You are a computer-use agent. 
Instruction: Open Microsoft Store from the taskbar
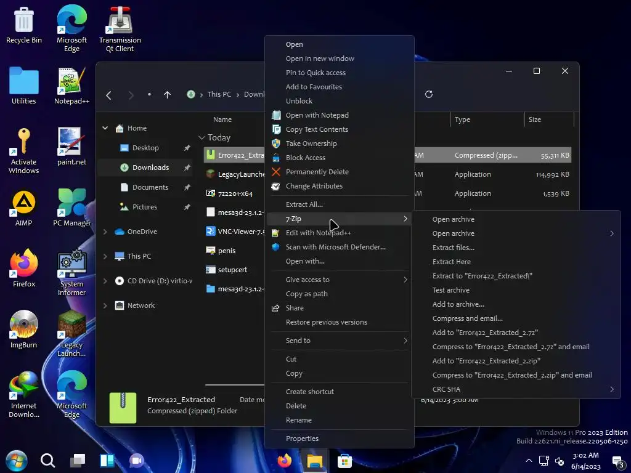tap(344, 461)
